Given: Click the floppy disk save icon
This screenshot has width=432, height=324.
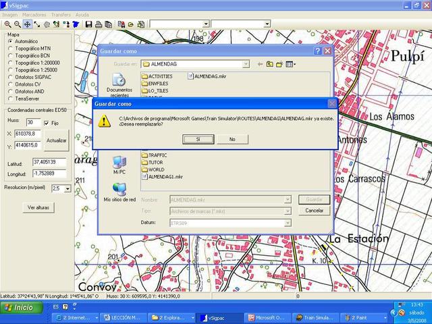Looking at the screenshot, I should coord(88,24).
